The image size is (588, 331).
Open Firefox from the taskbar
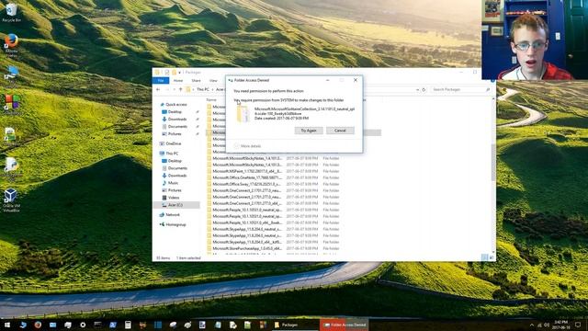[38, 325]
